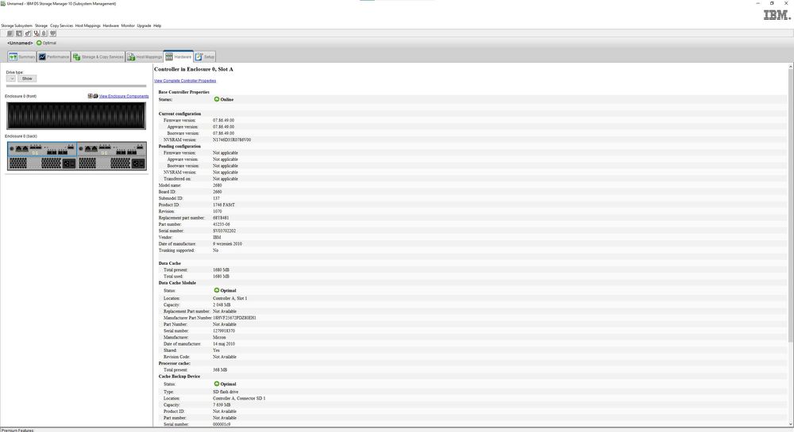Click the properties pane vertical scrollbar
This screenshot has width=794, height=432.
coord(791,205)
